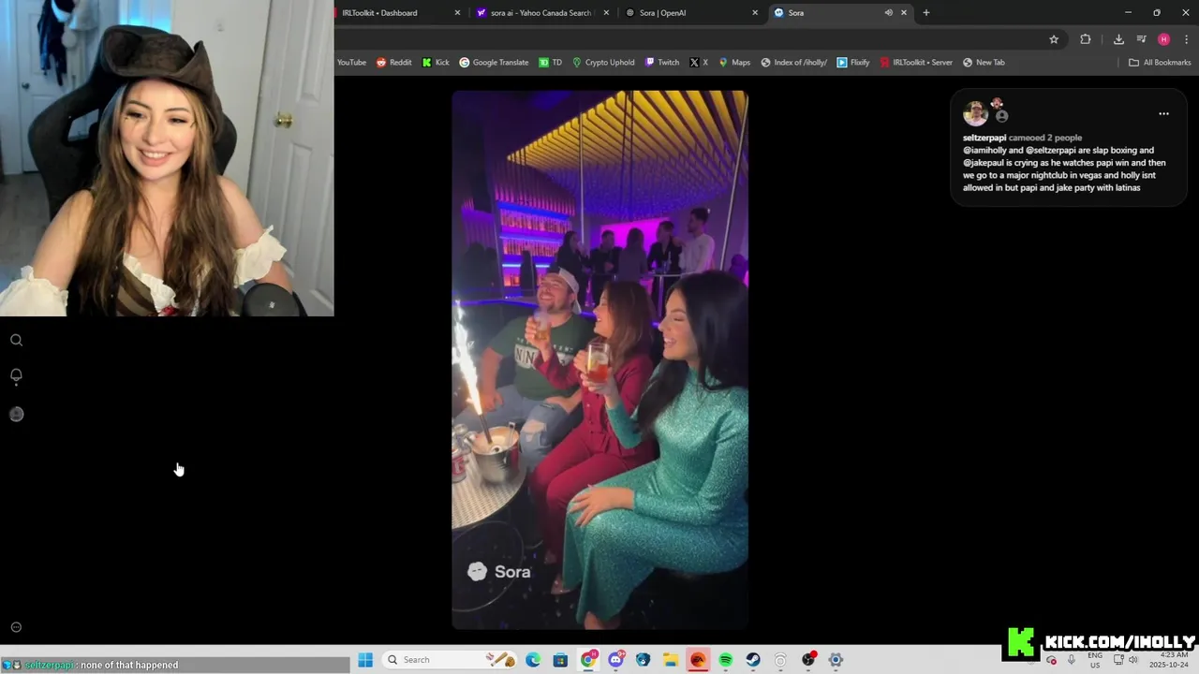
Task: Open the IRLToolkit Server bookmark
Action: [x=916, y=63]
